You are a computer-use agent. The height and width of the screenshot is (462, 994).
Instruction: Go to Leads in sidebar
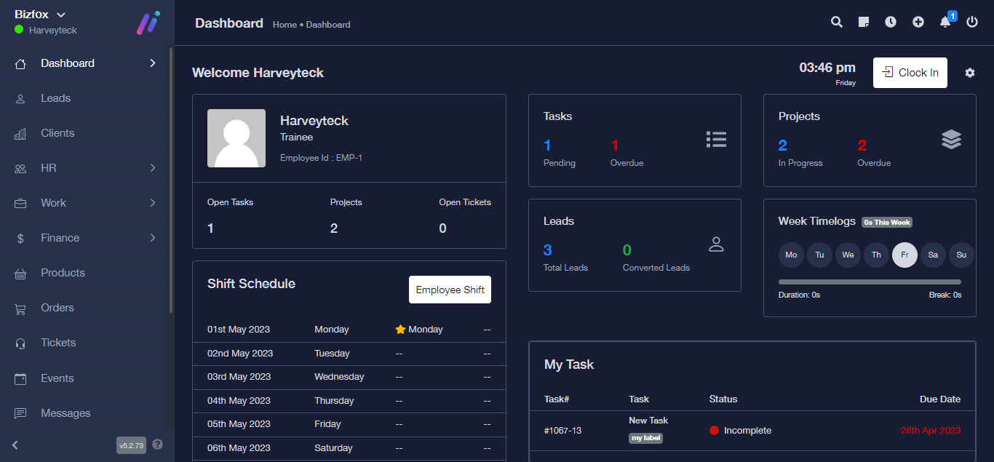(56, 98)
